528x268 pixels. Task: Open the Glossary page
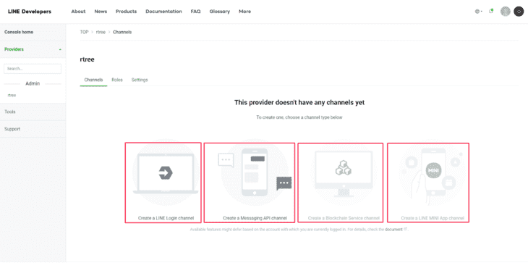[220, 12]
